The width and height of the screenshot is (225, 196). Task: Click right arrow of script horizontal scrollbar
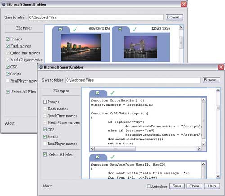(199, 148)
